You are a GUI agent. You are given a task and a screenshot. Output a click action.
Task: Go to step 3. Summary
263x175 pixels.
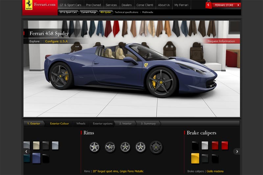coord(148,123)
